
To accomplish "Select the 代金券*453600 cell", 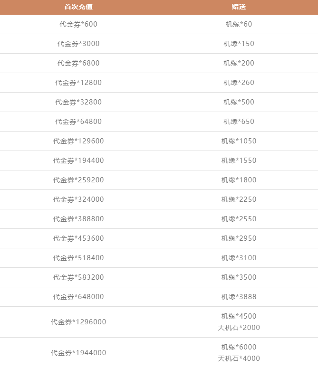I will 78,238.
